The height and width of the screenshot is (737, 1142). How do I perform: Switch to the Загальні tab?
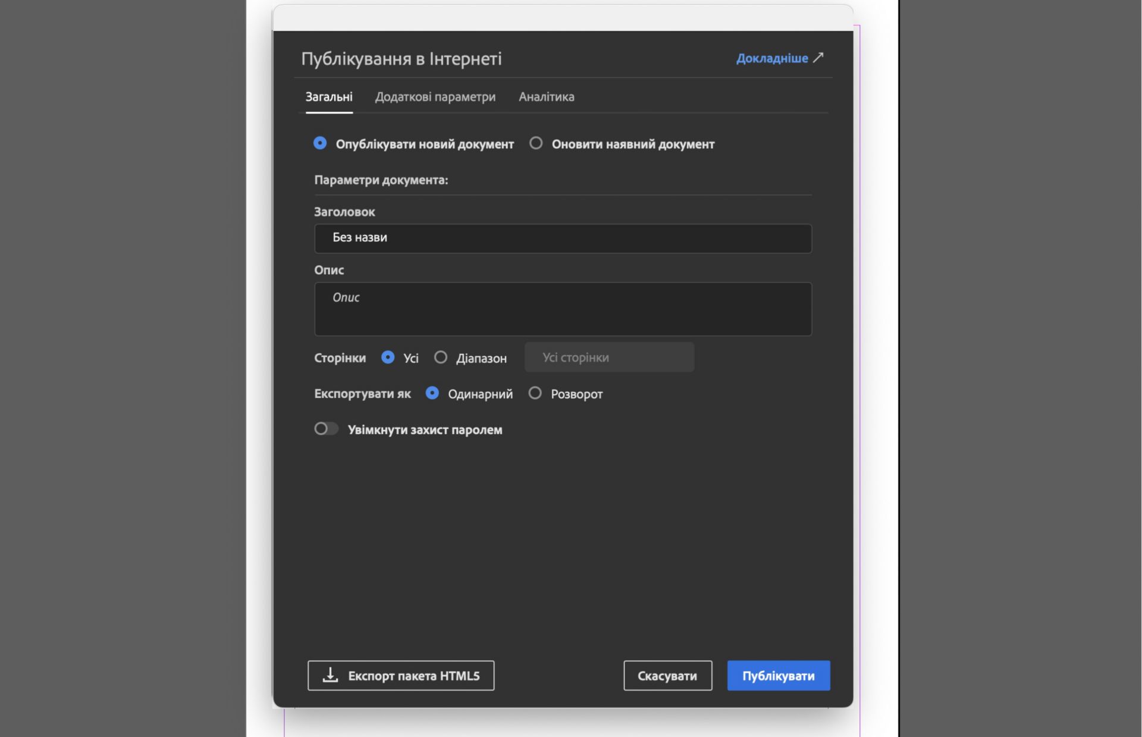pos(329,97)
